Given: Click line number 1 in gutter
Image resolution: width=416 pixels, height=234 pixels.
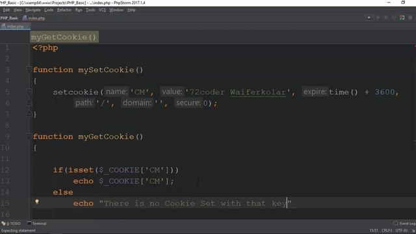Looking at the screenshot, I should tap(7, 47).
